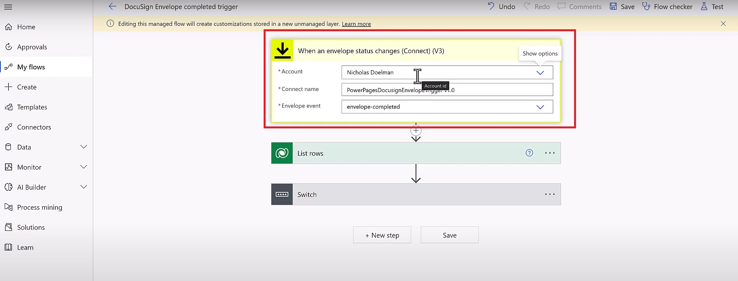Click the List rows help icon
The width and height of the screenshot is (738, 281).
(x=529, y=153)
